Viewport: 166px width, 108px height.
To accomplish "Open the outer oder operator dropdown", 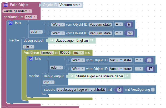I will tap(36, 32).
